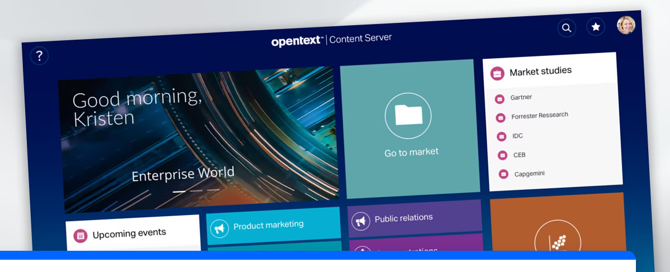This screenshot has width=670, height=272.
Task: Click the Upcoming events calendar icon
Action: point(80,236)
